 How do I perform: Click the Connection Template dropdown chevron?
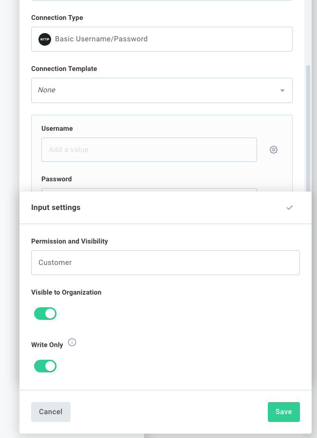(282, 90)
